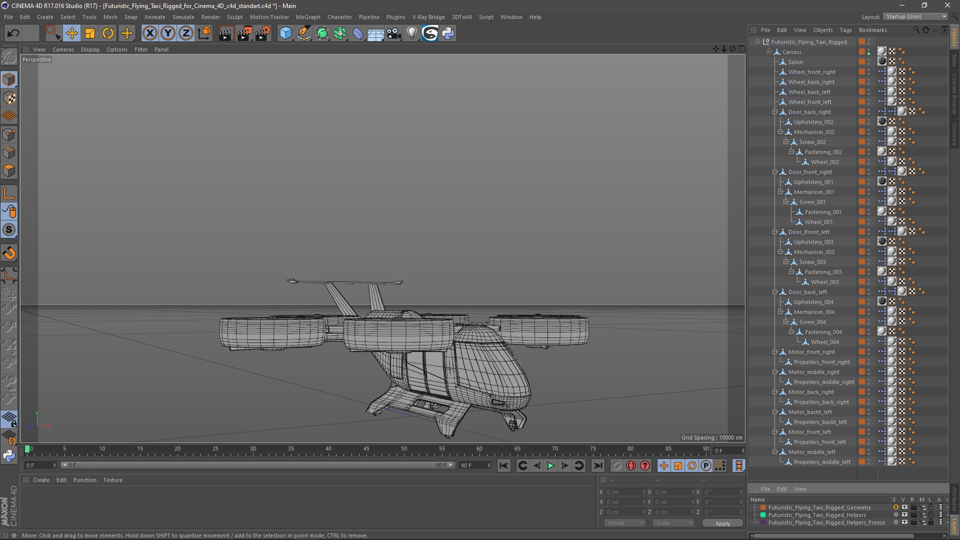
Task: Activate the Live Selection tool
Action: pos(53,33)
